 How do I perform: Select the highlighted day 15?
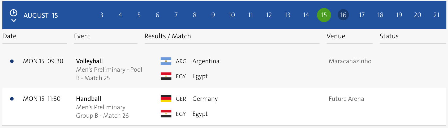point(324,15)
